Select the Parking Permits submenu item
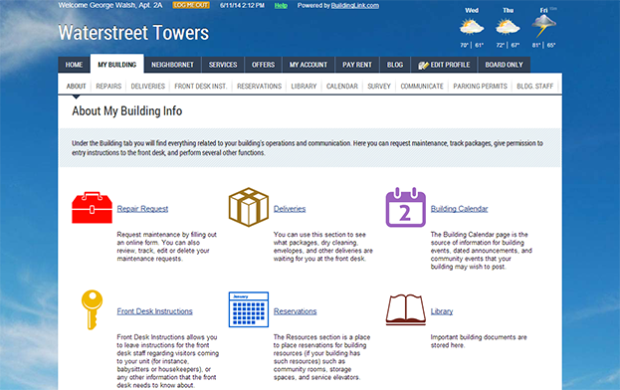This screenshot has width=620, height=390. [x=480, y=87]
